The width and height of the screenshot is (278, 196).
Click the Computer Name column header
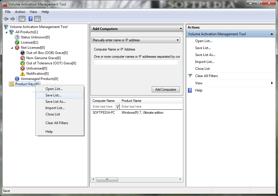[105, 101]
